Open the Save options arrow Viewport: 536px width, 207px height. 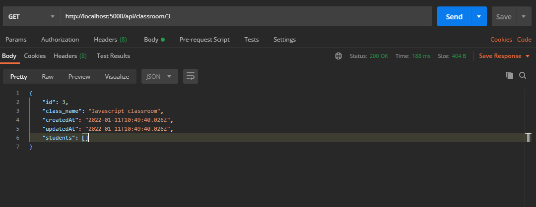click(524, 16)
